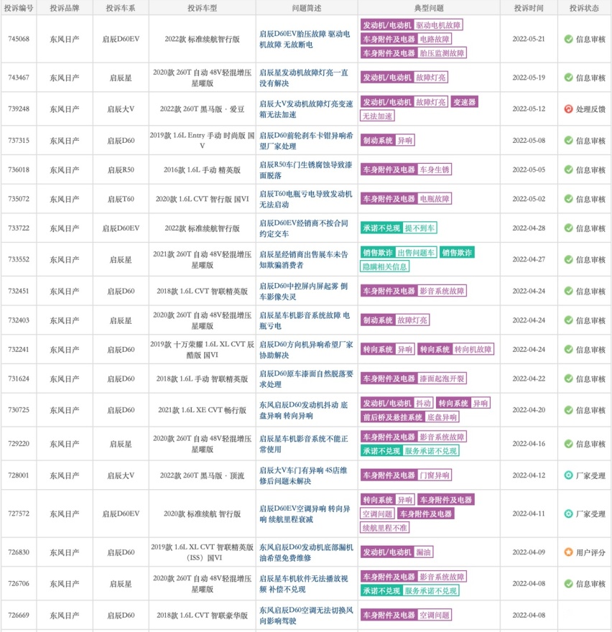Click the orange 用户评分 star icon in row 726830

(568, 552)
